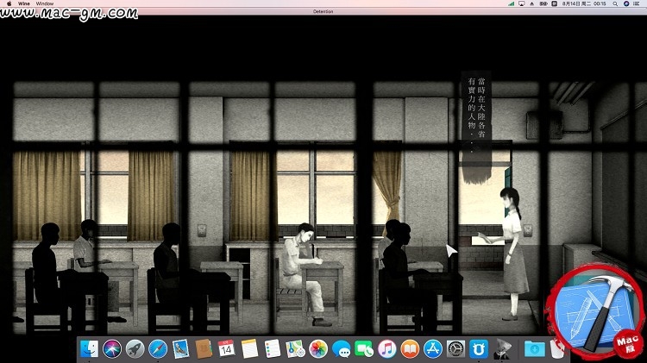
Task: Open Photos colorful flower icon
Action: (318, 349)
